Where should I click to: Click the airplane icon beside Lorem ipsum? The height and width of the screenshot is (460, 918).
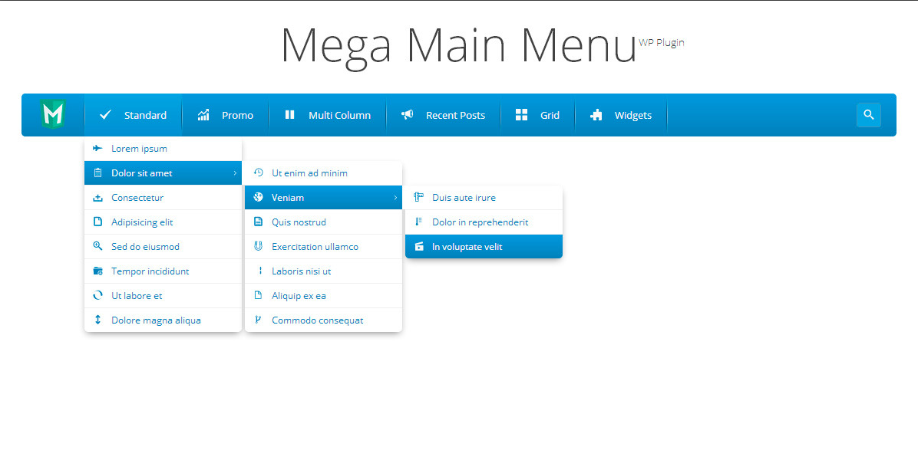(97, 149)
